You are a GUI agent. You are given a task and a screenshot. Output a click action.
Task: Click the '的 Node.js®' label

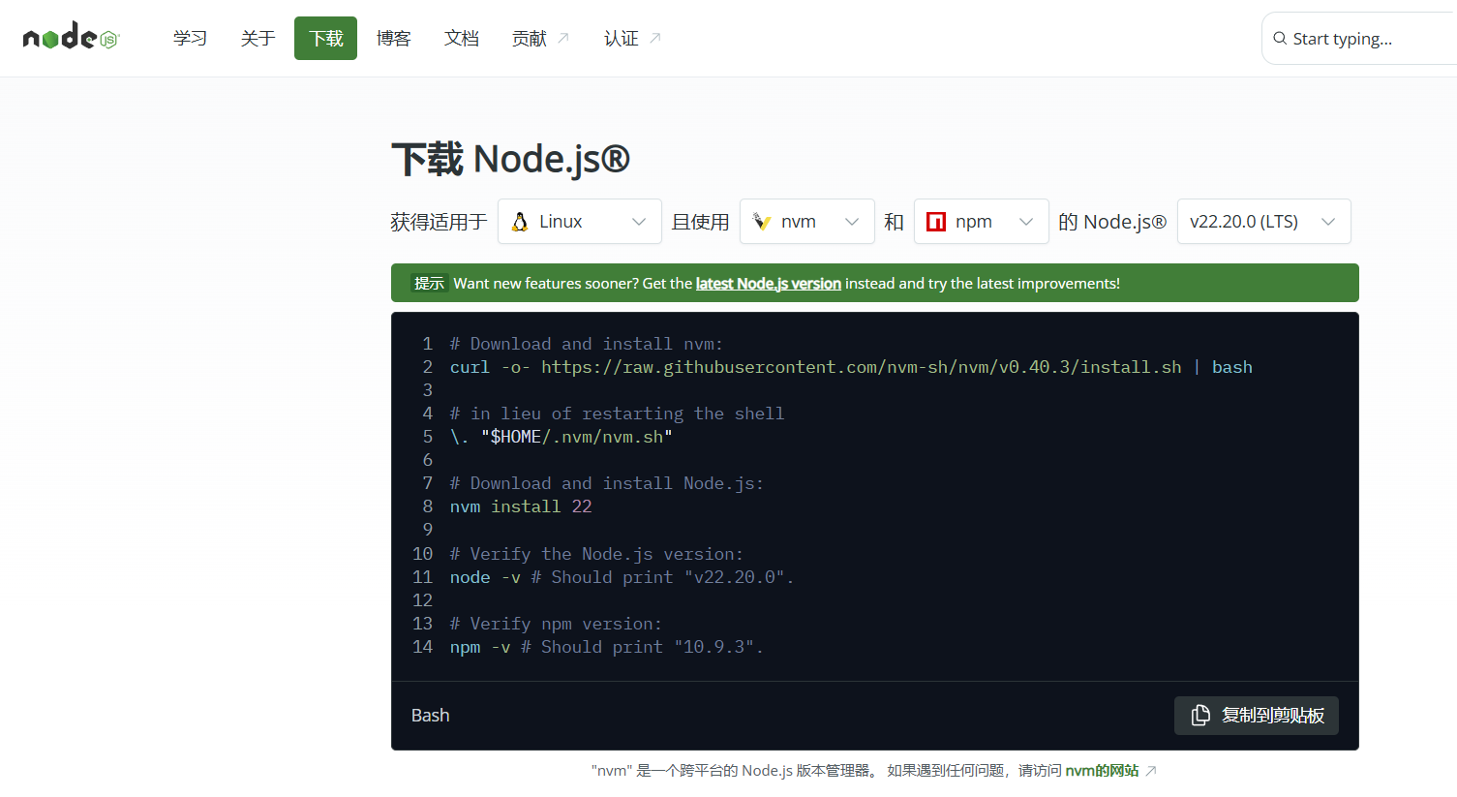pos(1112,222)
